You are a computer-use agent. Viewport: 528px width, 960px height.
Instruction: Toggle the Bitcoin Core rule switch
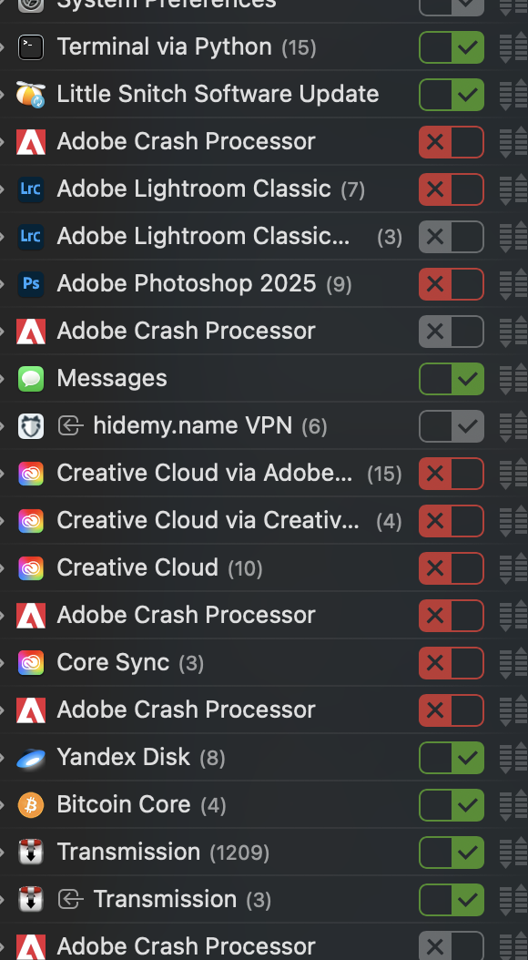(x=452, y=805)
